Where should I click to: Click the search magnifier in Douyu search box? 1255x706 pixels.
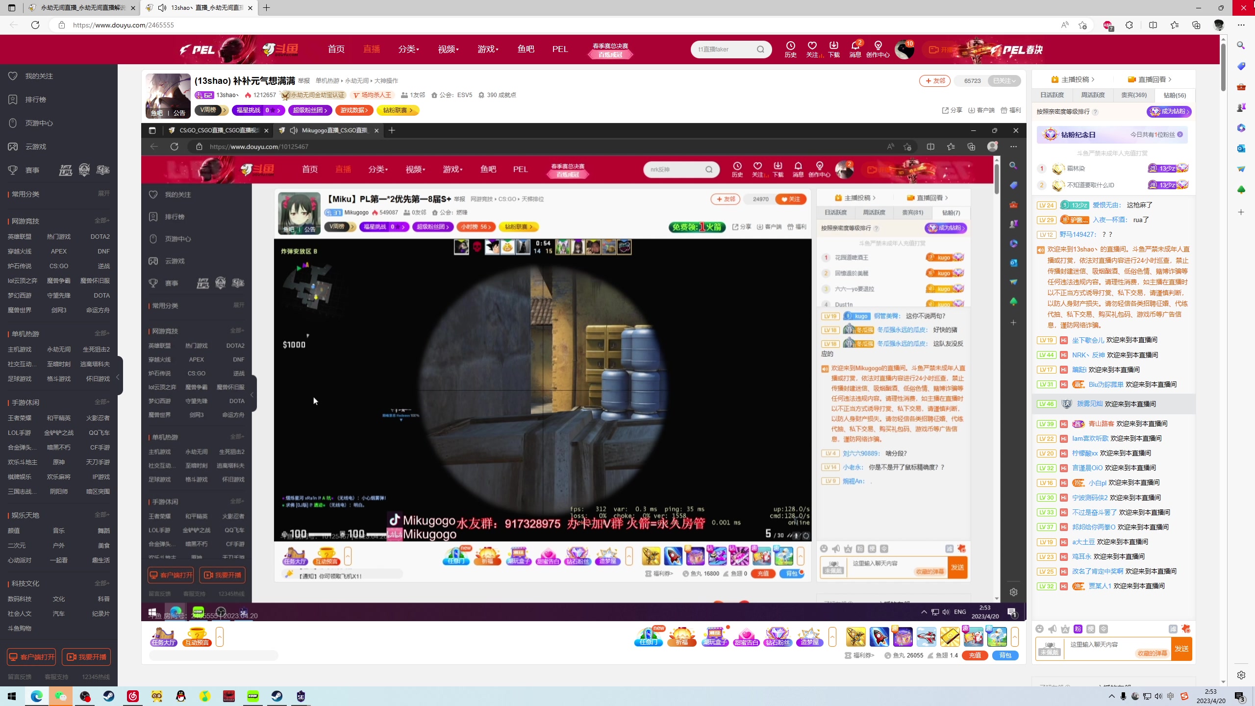760,49
